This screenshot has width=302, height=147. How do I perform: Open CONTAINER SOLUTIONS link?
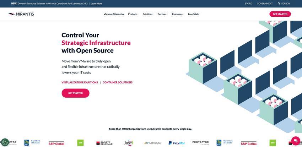coord(118,82)
